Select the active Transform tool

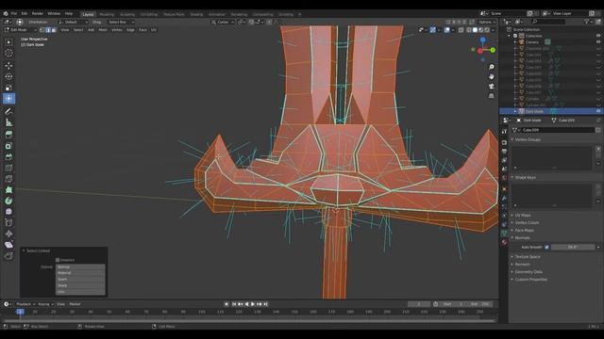(8, 98)
